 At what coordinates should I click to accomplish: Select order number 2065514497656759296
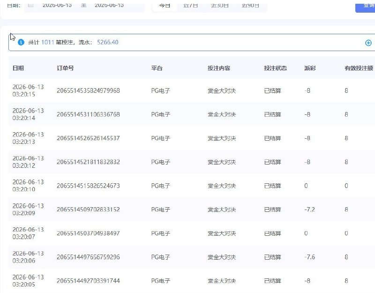pos(88,257)
